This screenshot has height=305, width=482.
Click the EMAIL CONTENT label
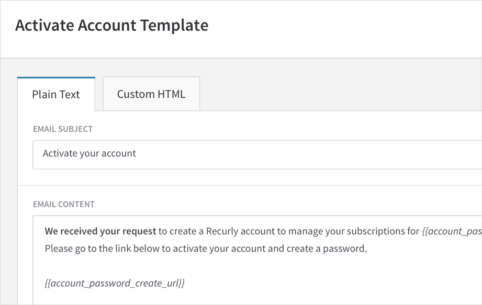pos(64,204)
